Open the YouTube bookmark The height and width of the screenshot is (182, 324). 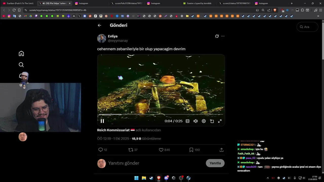coord(4,16)
